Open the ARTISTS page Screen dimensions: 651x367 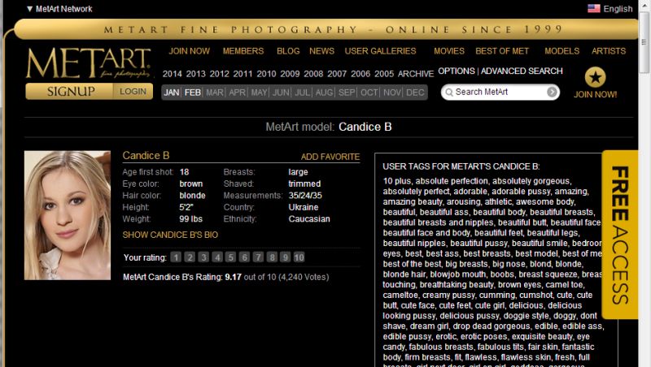[609, 51]
